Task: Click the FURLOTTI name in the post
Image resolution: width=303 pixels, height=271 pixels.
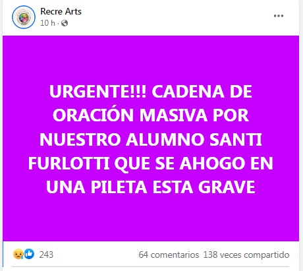Action: pyautogui.click(x=69, y=164)
